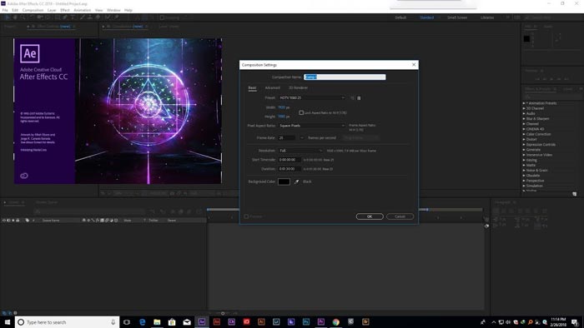Toggle the Preview checkbox in dialog
This screenshot has width=584, height=328.
click(x=246, y=216)
